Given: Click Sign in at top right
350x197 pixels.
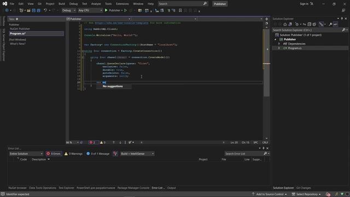Looking at the screenshot, I should [x=304, y=4].
